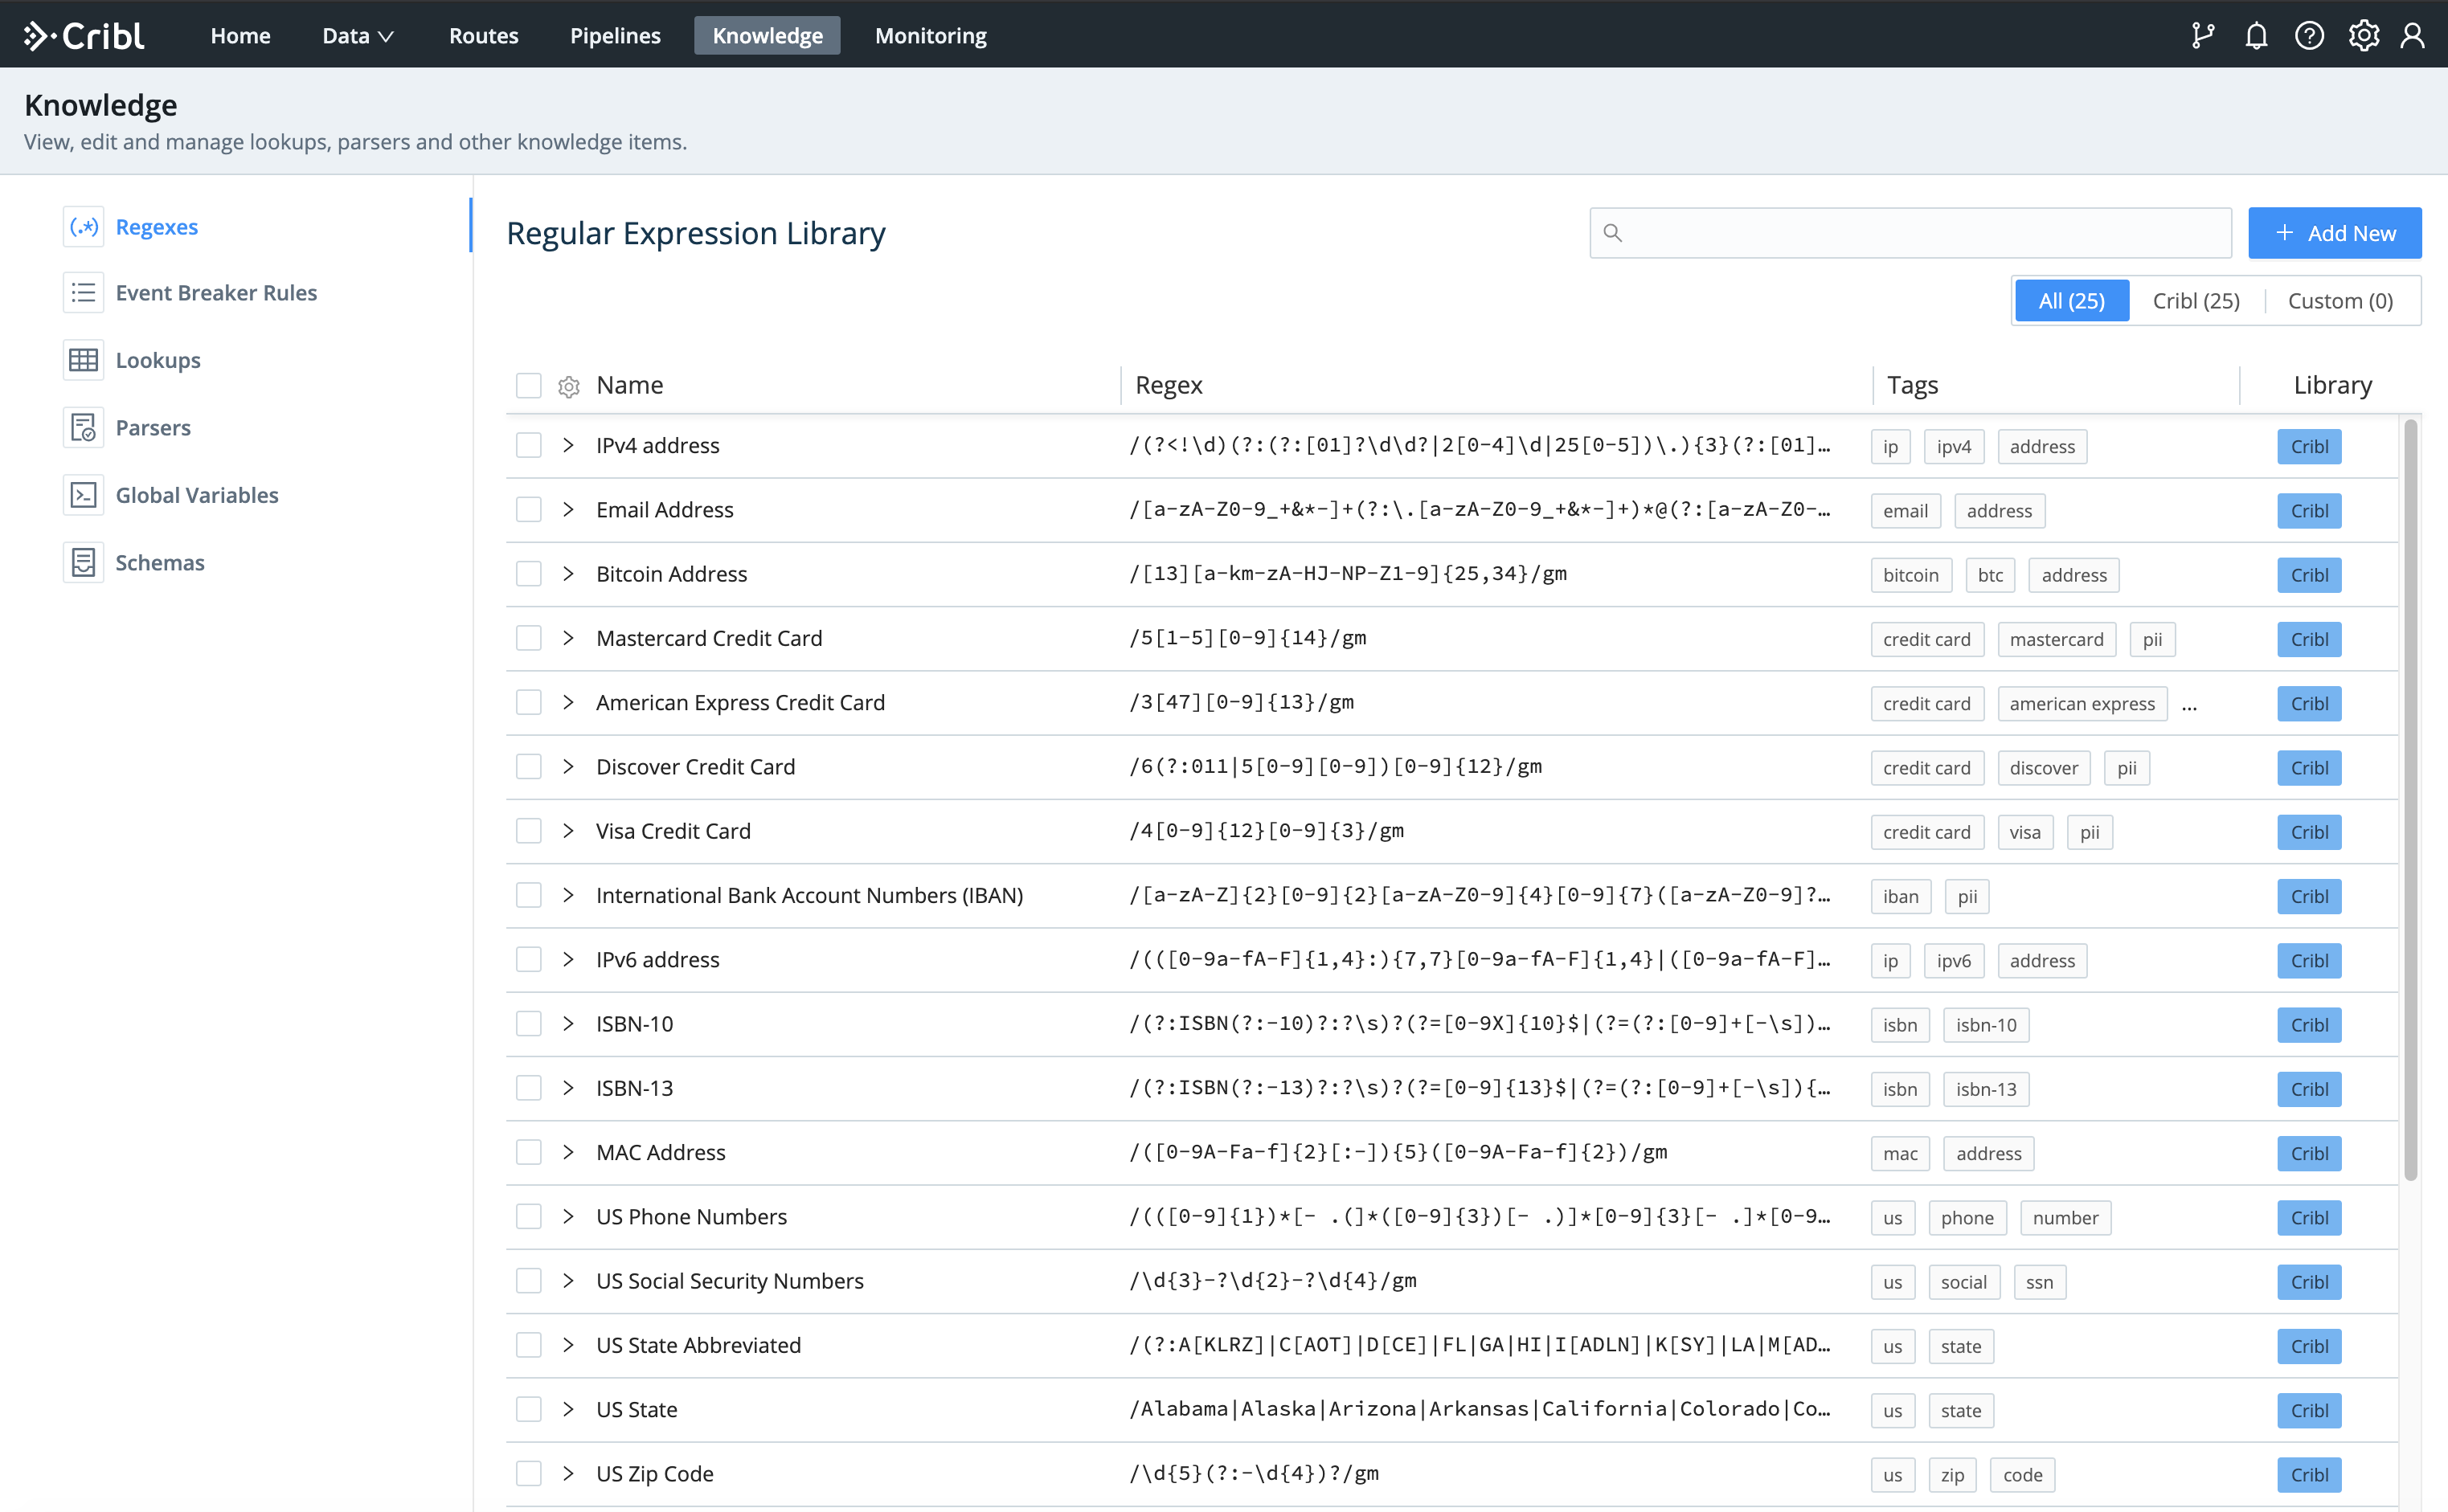Open the notifications bell

coord(2256,36)
